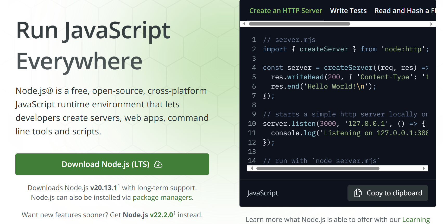Screen dimensions: 443x224
Task: Open the package managers link
Action: coord(162,197)
